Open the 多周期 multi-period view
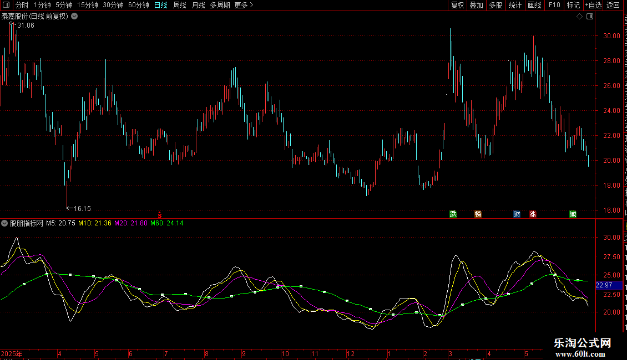Screen dimensions: 627x360 220,5
